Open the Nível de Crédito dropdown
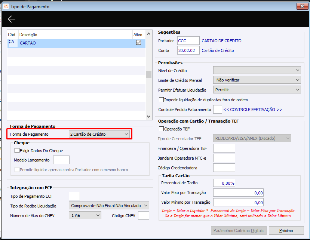310x240 pixels. pyautogui.click(x=257, y=70)
